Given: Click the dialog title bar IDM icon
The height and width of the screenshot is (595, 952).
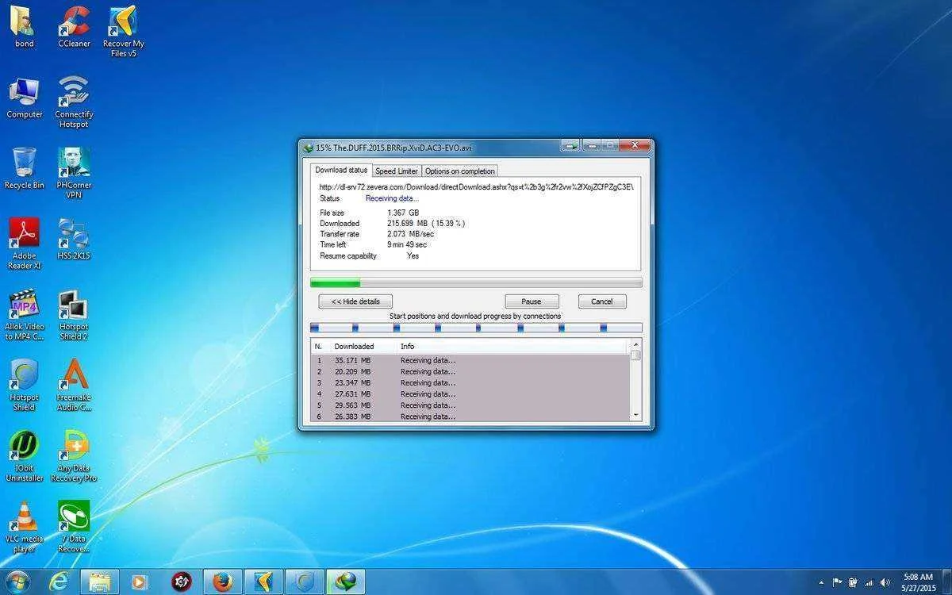Looking at the screenshot, I should (x=308, y=148).
